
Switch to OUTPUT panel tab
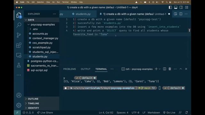pyautogui.click(x=86, y=69)
